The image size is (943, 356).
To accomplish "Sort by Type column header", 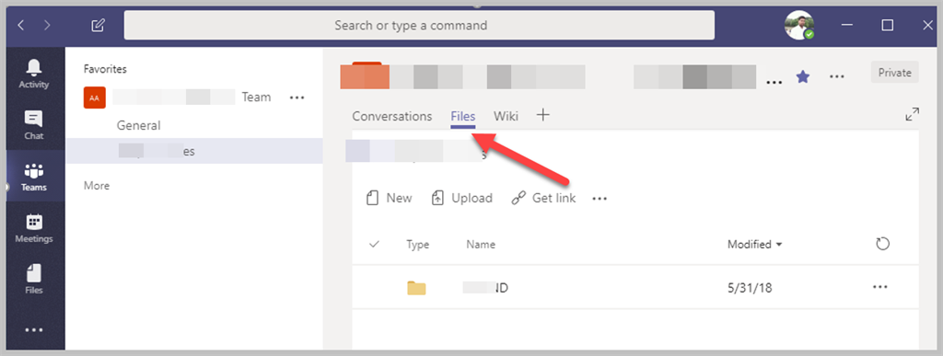I will (417, 245).
